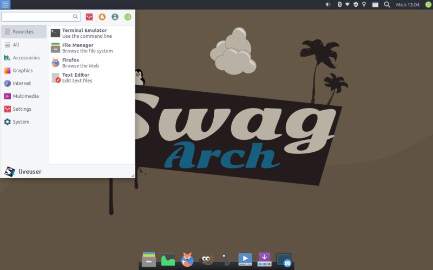This screenshot has width=433, height=270.
Task: Click the clock showing Mon 13:04
Action: coord(408,4)
